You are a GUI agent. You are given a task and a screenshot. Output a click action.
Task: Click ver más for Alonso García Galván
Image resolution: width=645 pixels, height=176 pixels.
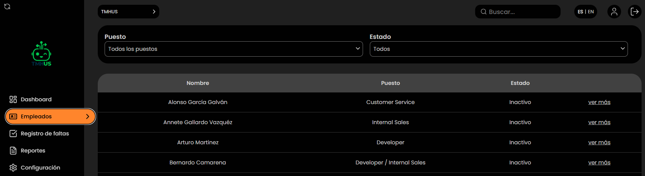[599, 102]
